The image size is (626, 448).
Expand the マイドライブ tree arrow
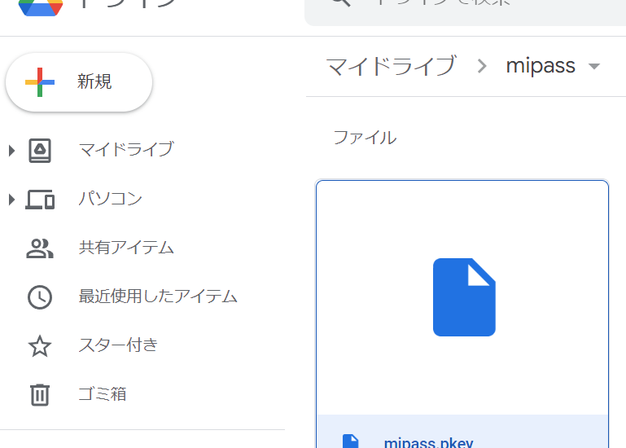coord(11,151)
